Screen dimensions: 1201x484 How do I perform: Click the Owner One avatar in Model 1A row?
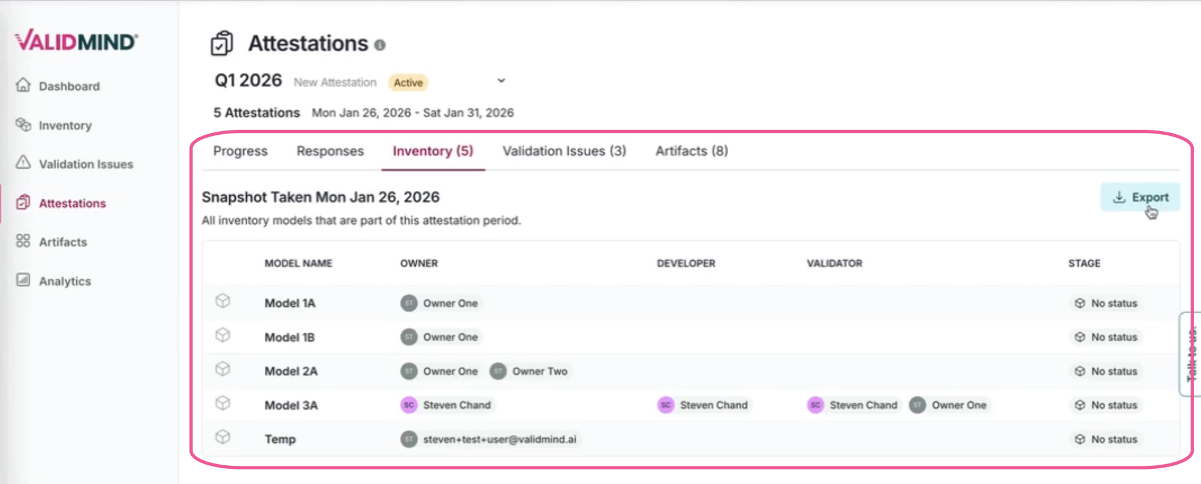409,303
